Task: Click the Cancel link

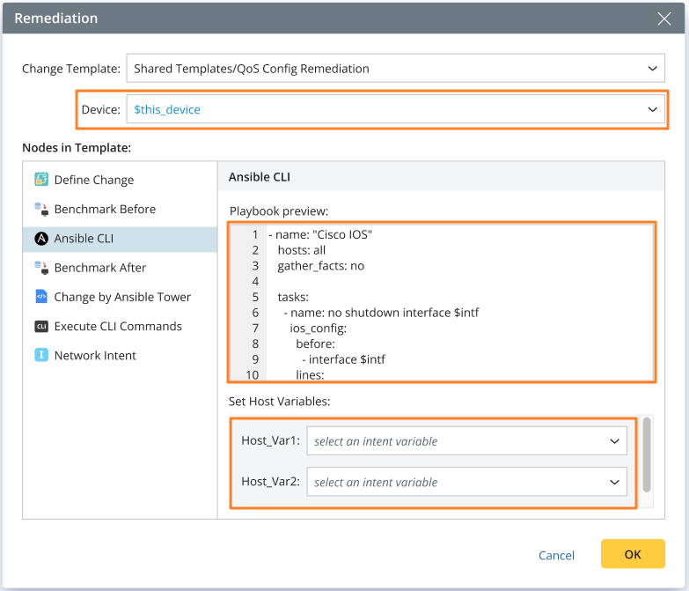Action: click(556, 556)
